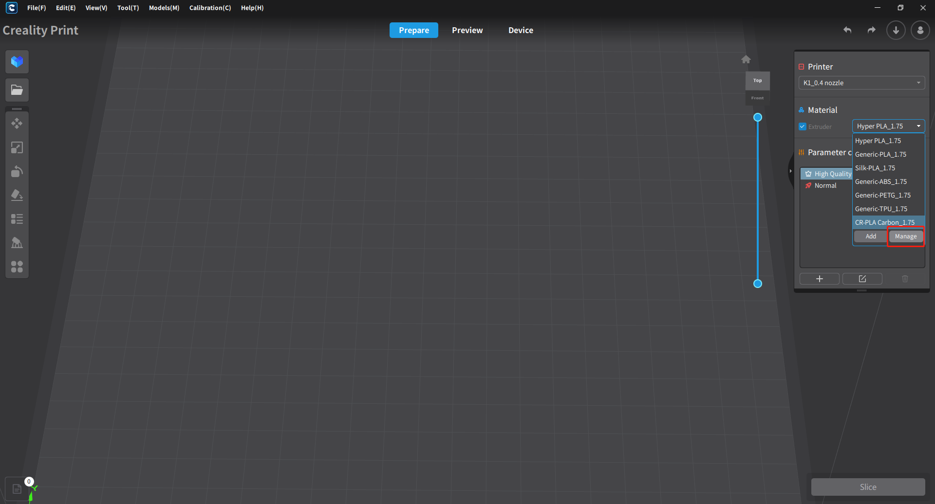
Task: Select the Lay flat tool icon
Action: point(17,195)
